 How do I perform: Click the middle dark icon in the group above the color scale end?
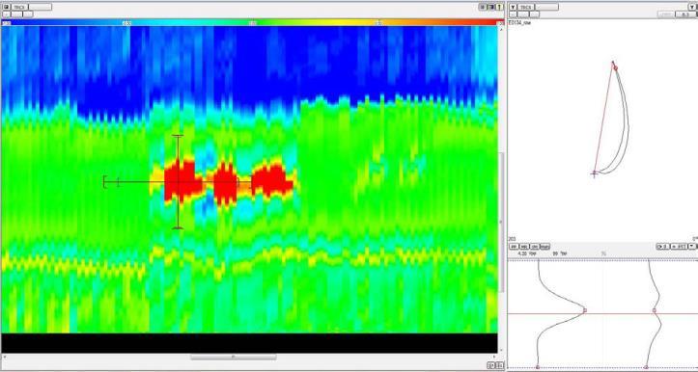pos(490,7)
